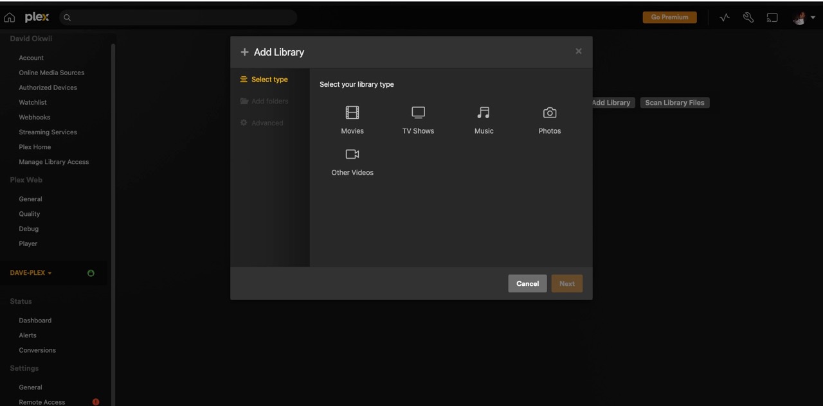
Task: Click the Cast screen icon
Action: coord(772,17)
